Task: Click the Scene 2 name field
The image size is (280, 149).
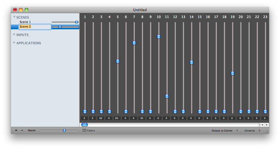Action: tap(35, 27)
